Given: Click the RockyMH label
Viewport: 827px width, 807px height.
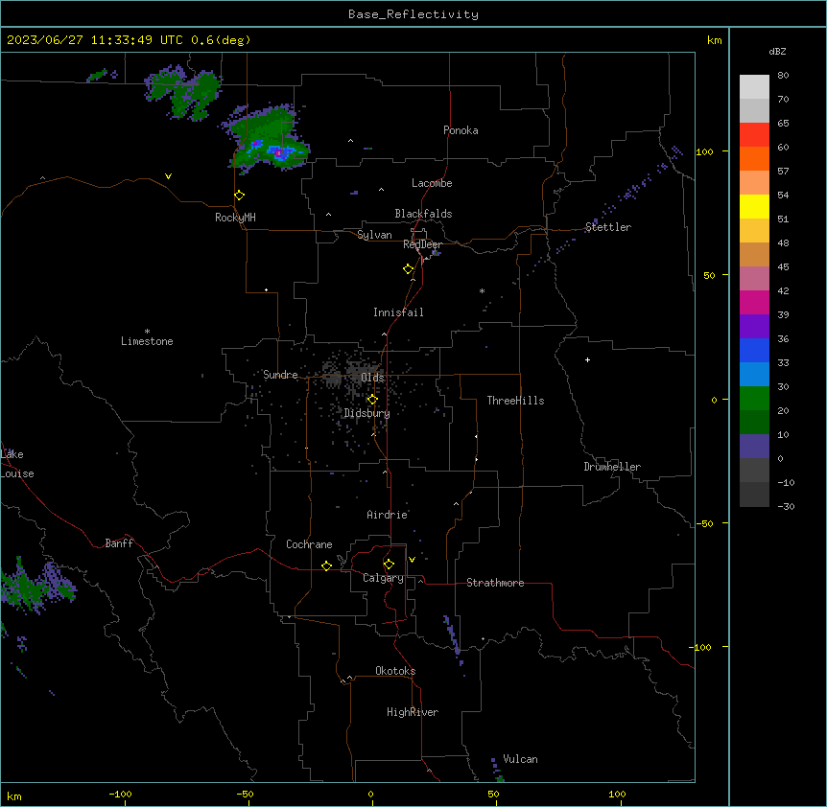Looking at the screenshot, I should [235, 218].
